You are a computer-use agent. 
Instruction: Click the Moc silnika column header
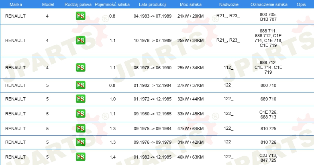191,4
